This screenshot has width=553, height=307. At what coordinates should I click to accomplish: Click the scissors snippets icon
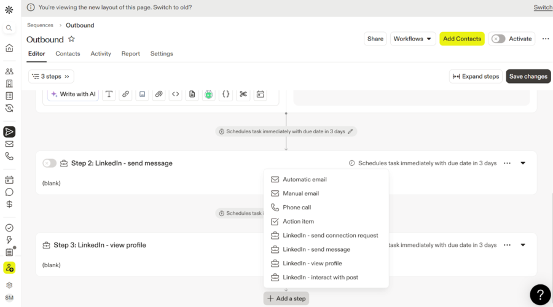[243, 94]
